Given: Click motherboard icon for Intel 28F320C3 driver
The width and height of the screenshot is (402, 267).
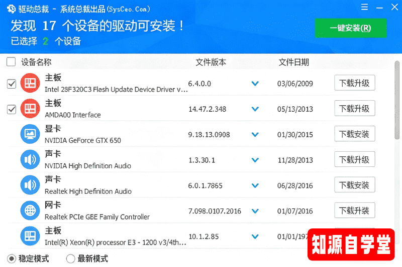Looking at the screenshot, I should (30, 83).
